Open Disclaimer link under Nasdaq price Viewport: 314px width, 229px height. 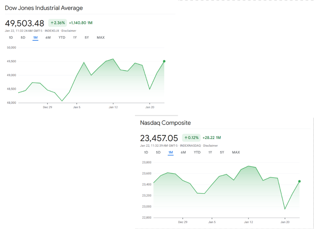[210, 145]
